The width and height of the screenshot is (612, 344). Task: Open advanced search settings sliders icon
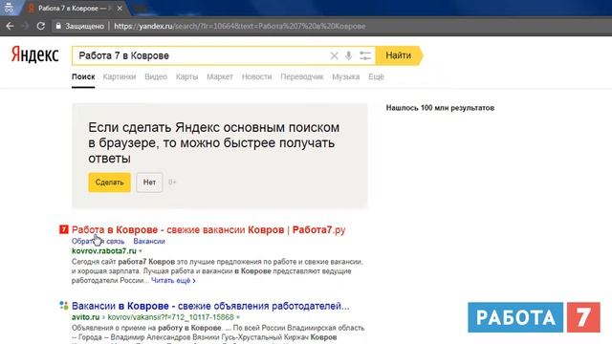(x=365, y=55)
